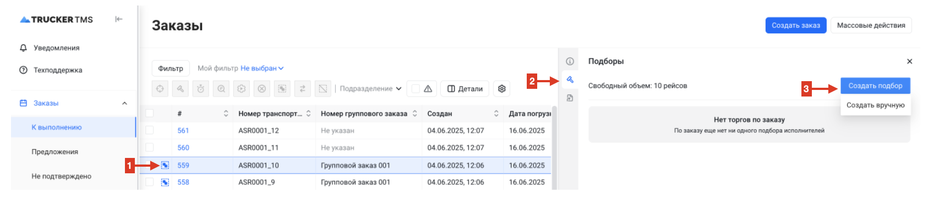Click the Создать заказ button
The image size is (928, 204).
[795, 25]
